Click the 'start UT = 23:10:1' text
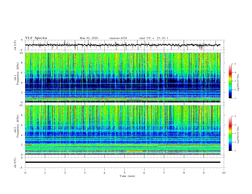Image resolution: width=252 pixels, height=194 pixels. click(x=154, y=38)
